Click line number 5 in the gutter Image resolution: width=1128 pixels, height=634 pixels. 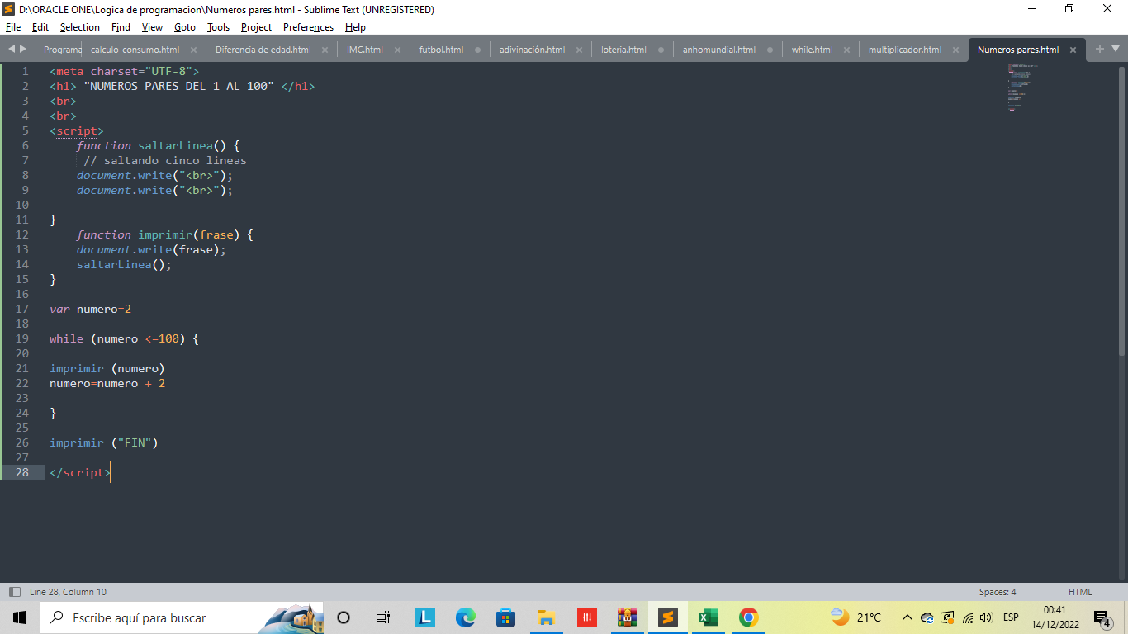pyautogui.click(x=26, y=130)
